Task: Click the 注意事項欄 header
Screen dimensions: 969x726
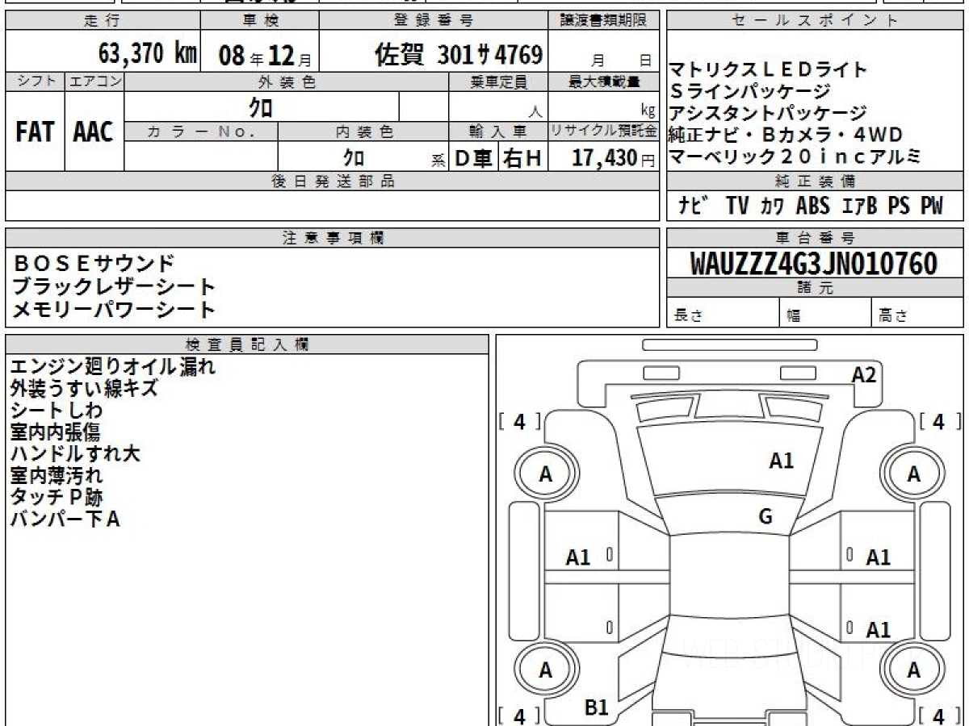Action: tap(333, 238)
